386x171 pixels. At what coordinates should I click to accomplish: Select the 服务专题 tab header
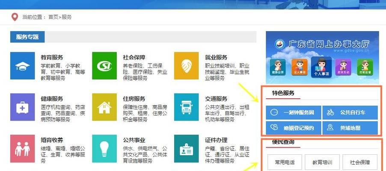tap(27, 37)
